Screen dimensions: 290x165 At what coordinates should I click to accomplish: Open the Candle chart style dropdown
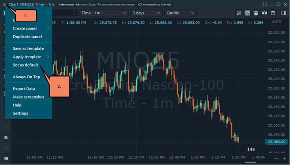click(180, 13)
